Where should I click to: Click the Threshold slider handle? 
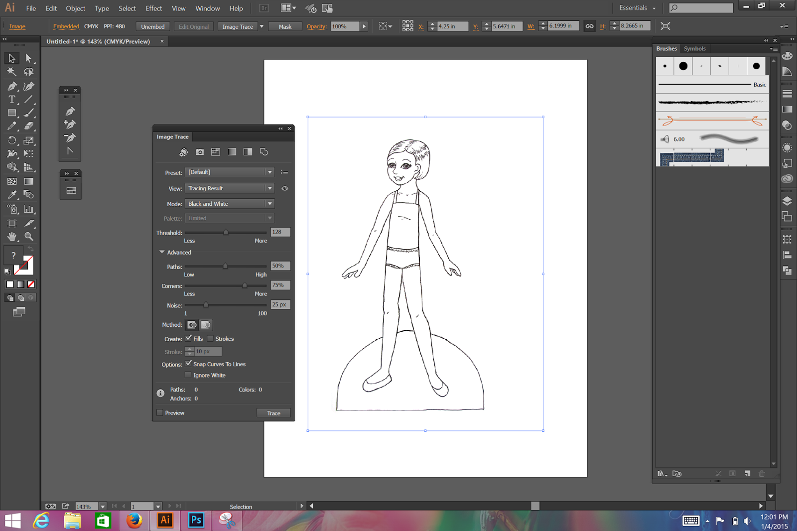point(226,232)
